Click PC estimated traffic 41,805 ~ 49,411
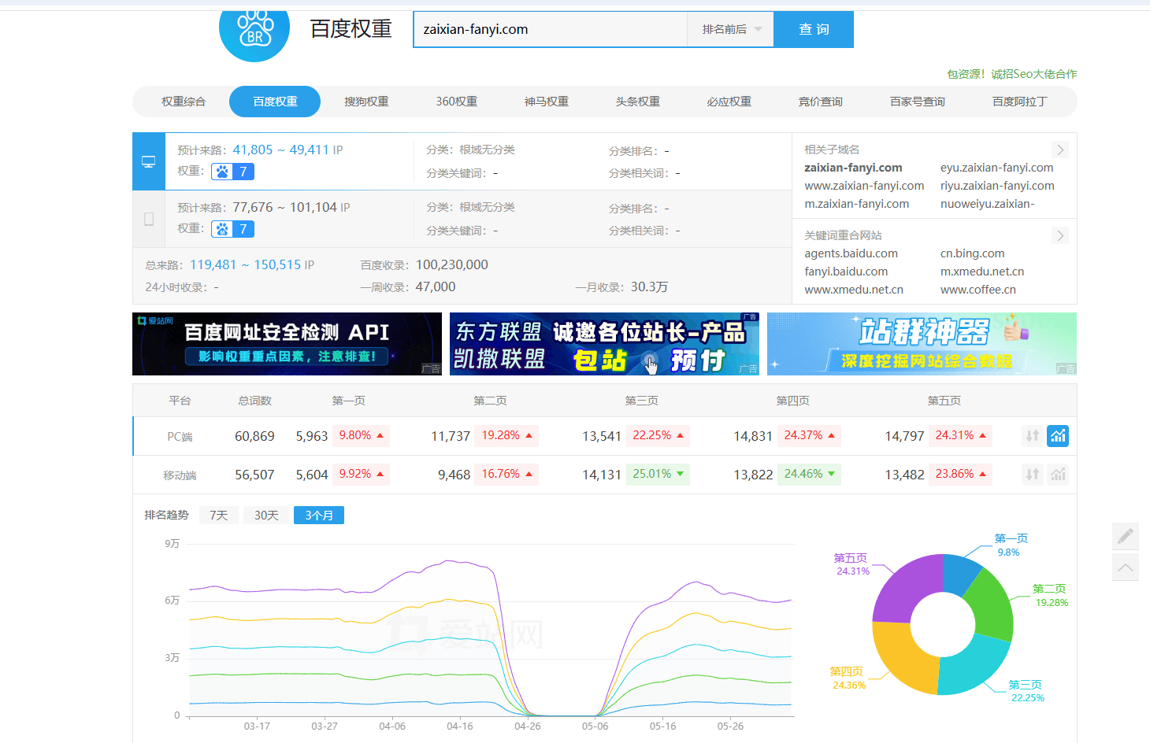The width and height of the screenshot is (1150, 743). tap(280, 150)
